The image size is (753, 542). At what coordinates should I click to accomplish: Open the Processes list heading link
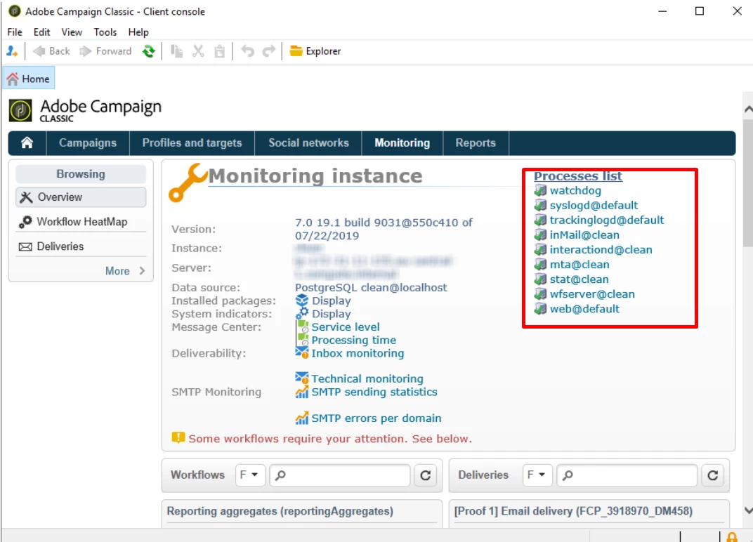tap(577, 176)
